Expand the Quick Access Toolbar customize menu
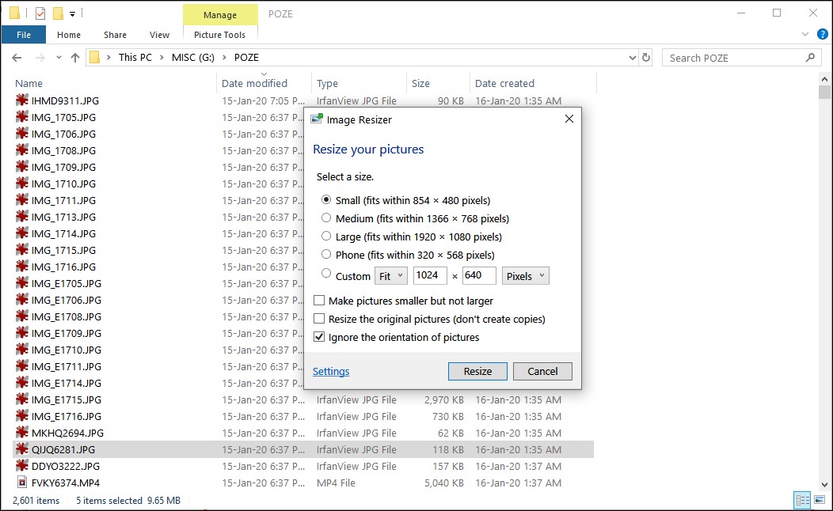 [x=71, y=13]
